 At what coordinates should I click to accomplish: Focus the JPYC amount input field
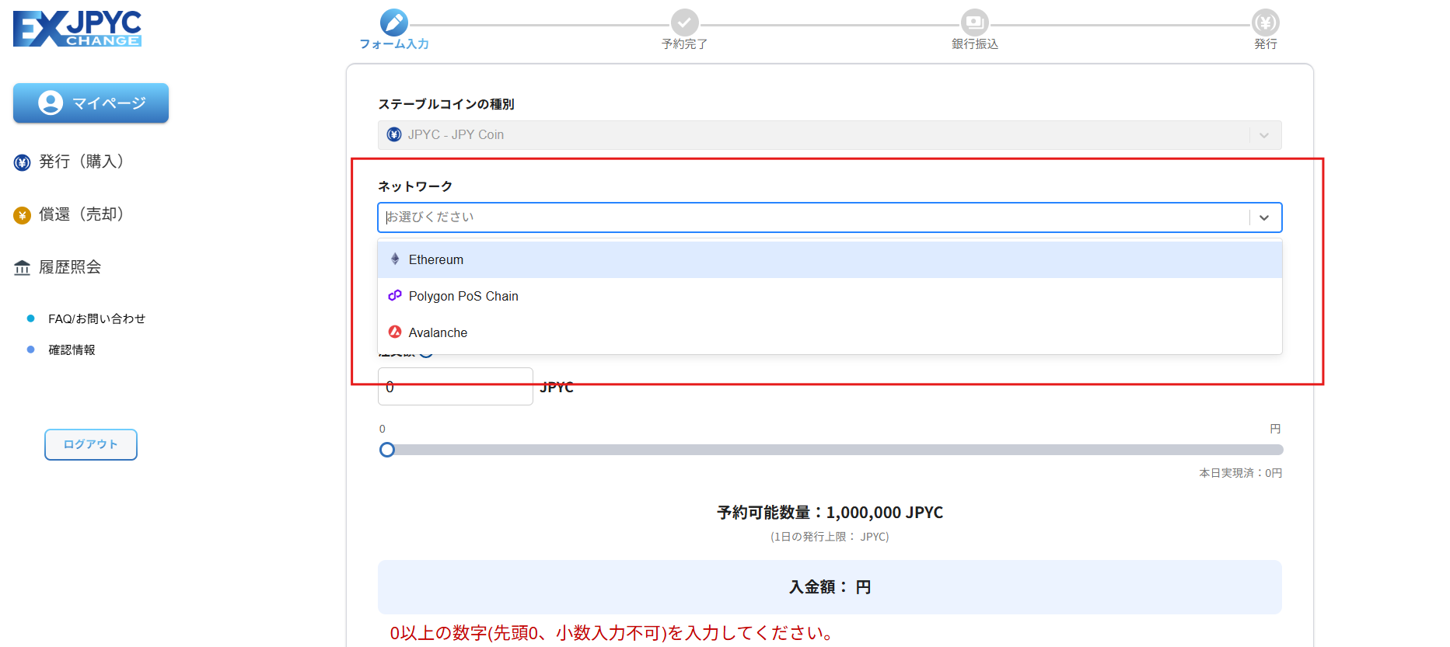(456, 386)
